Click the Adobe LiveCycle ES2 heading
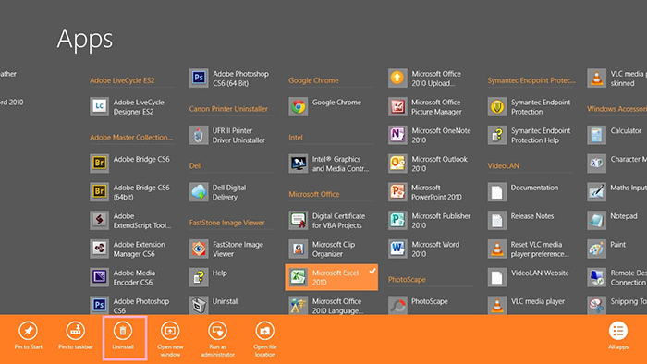 (122, 80)
